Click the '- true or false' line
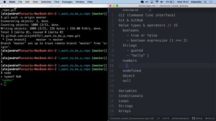This screenshot has width=216, height=121. point(142,35)
